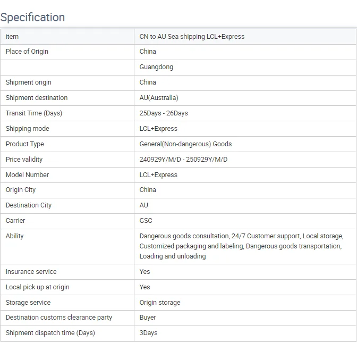This screenshot has height=342, width=357.
Task: Click the Destination City label
Action: [29, 205]
